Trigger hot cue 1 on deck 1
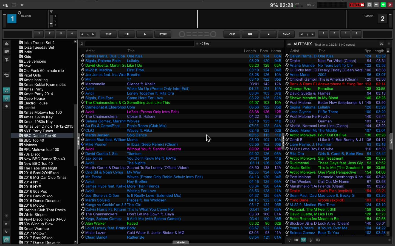The height and width of the screenshot is (246, 395). 39,34
